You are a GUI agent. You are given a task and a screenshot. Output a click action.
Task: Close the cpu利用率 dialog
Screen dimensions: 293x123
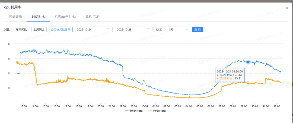(x=287, y=8)
